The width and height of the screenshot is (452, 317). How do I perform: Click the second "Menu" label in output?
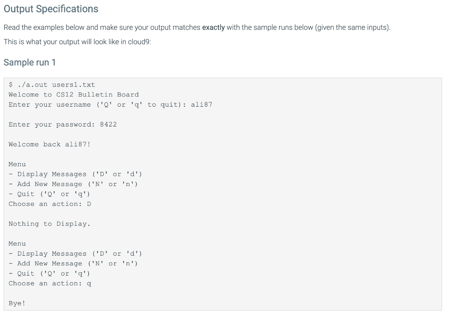tap(17, 243)
